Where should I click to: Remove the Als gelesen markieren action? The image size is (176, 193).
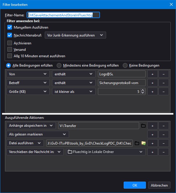[163, 134]
